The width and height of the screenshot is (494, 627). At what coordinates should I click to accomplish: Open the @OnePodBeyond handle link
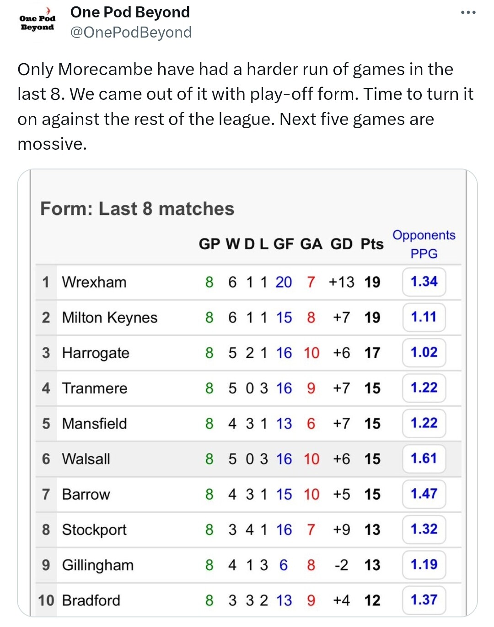(x=131, y=33)
